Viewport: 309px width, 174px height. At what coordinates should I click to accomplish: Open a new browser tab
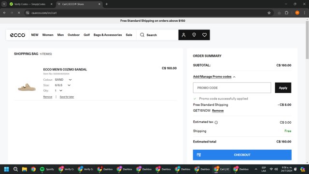coord(106,4)
